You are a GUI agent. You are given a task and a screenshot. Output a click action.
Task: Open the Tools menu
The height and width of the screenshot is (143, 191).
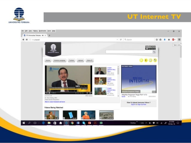pyautogui.click(x=49, y=31)
